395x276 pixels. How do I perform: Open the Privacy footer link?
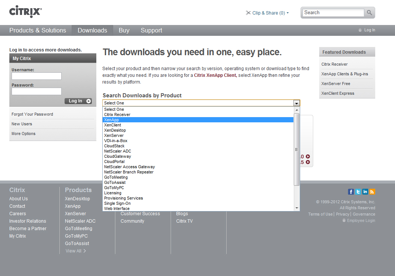(343, 214)
